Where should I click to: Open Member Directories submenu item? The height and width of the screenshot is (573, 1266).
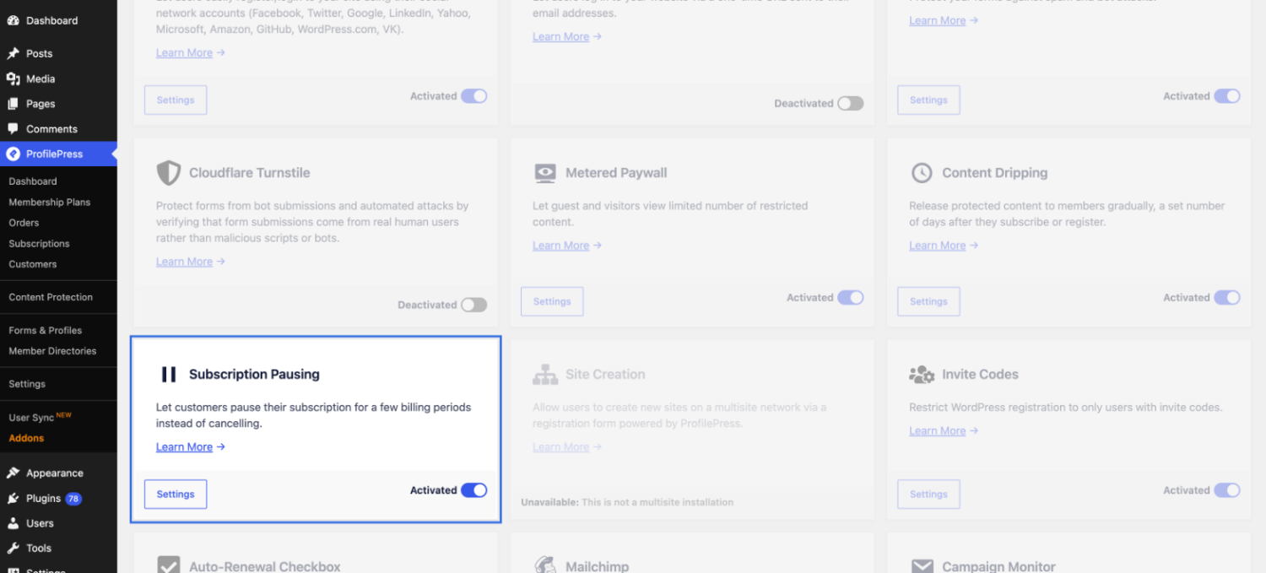[52, 351]
